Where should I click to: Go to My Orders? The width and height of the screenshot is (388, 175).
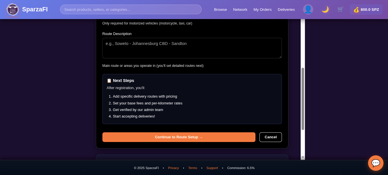coord(262,9)
